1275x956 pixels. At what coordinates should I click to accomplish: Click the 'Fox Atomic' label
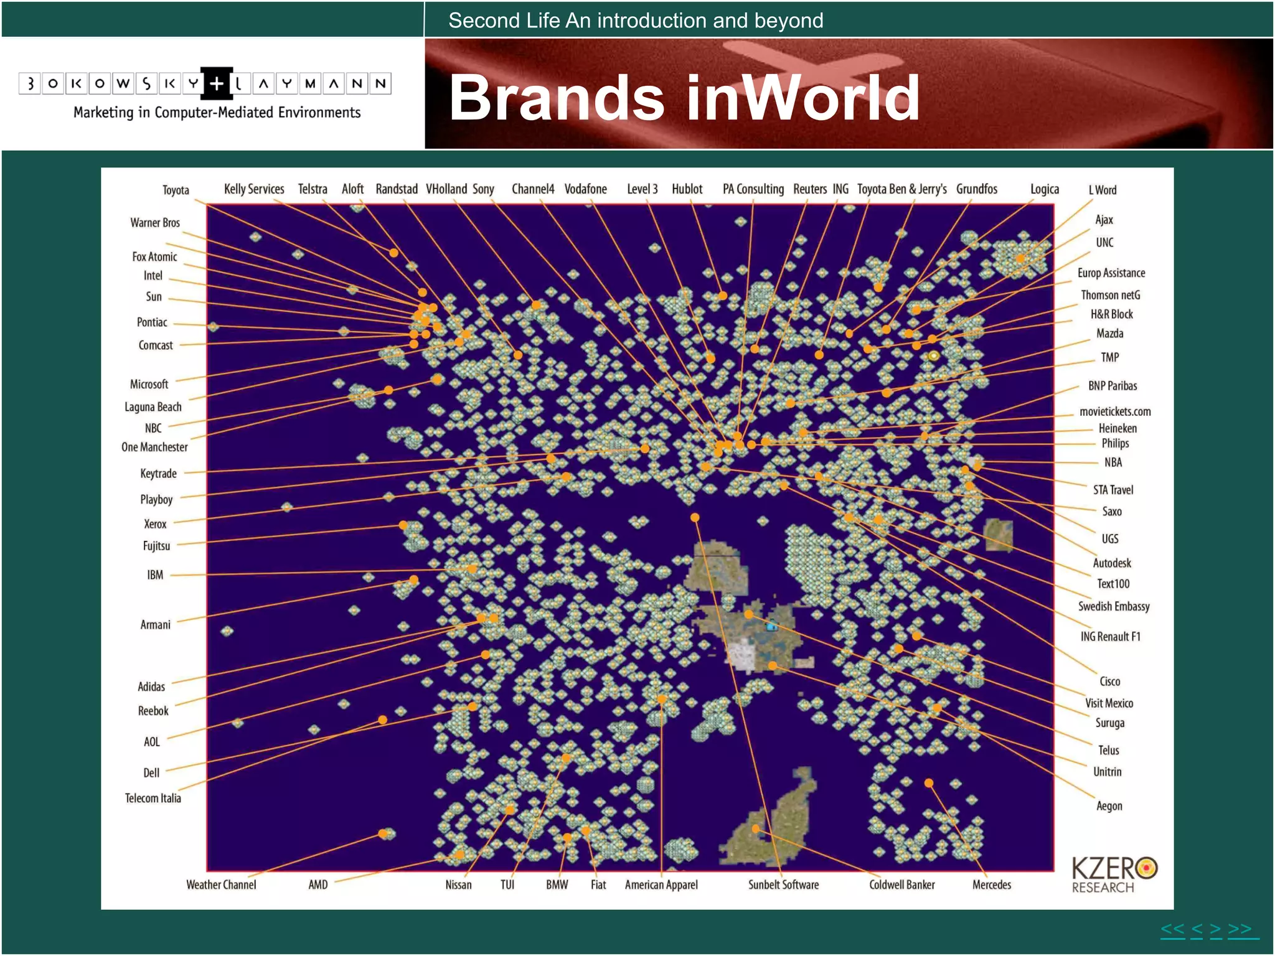154,257
